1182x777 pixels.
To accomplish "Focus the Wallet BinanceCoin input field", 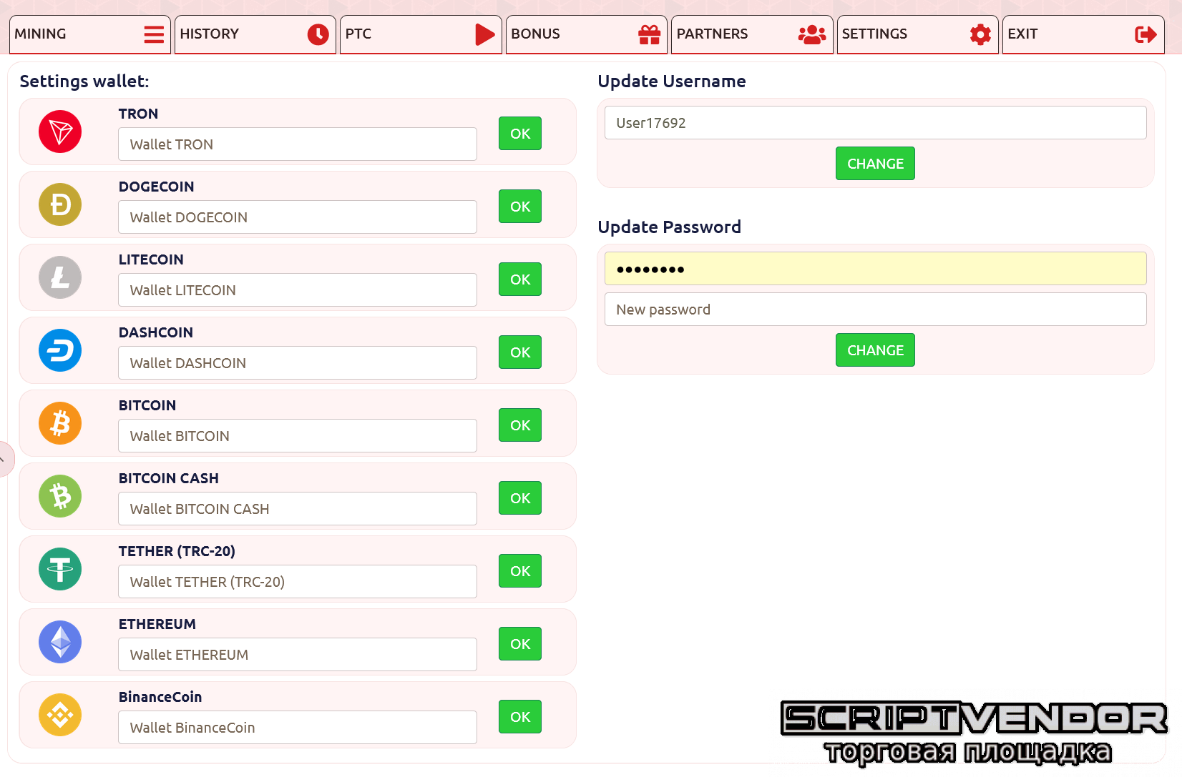I will coord(298,728).
